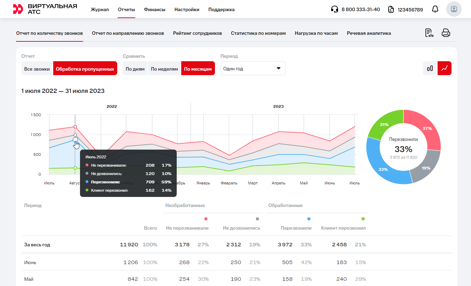The image size is (471, 286).
Task: Open the user profile avatar
Action: click(454, 9)
